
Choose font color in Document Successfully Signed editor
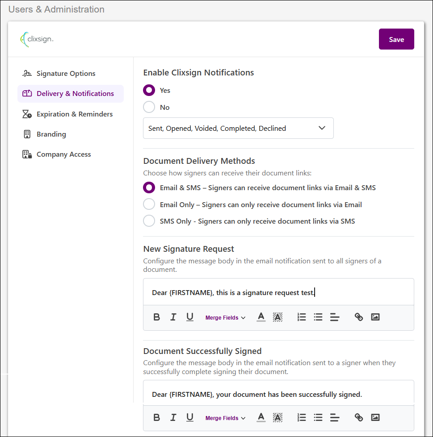coord(261,417)
